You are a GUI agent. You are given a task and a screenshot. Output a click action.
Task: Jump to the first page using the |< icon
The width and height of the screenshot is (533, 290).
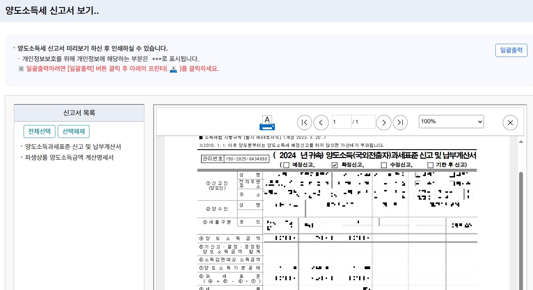pos(304,122)
